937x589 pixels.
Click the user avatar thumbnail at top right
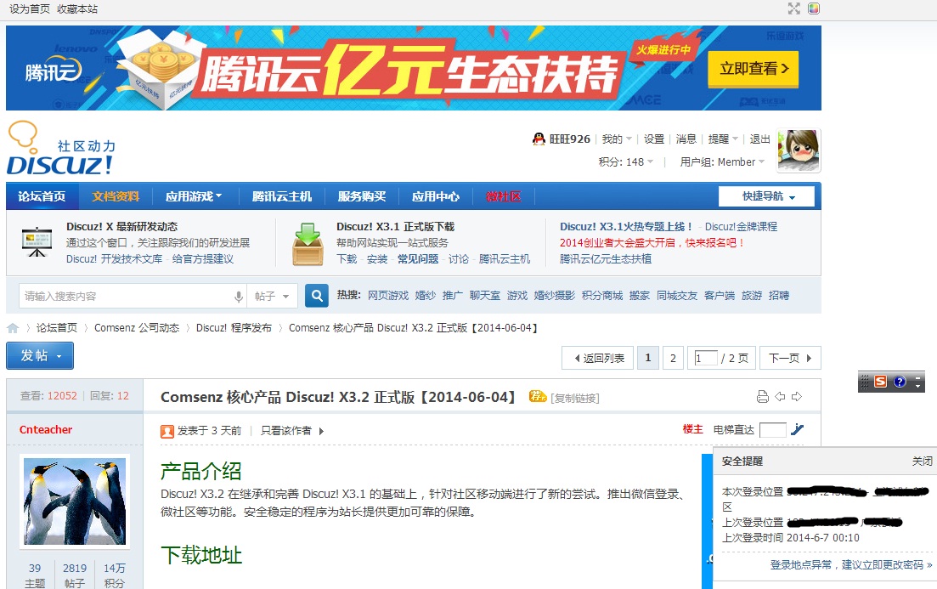click(x=799, y=150)
